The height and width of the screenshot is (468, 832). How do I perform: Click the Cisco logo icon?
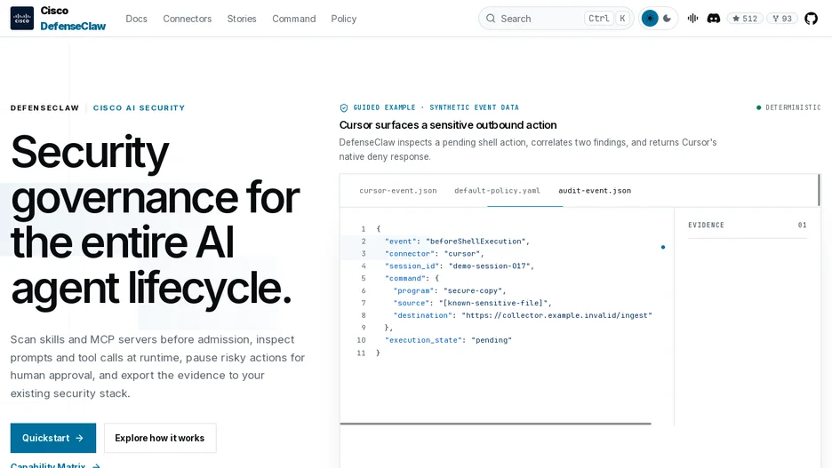21,19
